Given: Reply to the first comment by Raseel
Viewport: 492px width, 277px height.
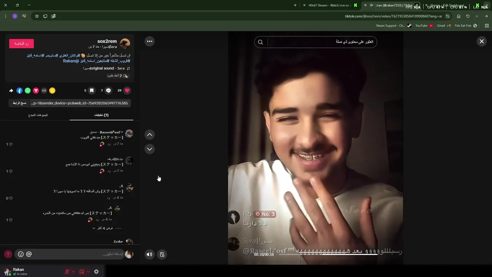Looking at the screenshot, I should [x=109, y=144].
